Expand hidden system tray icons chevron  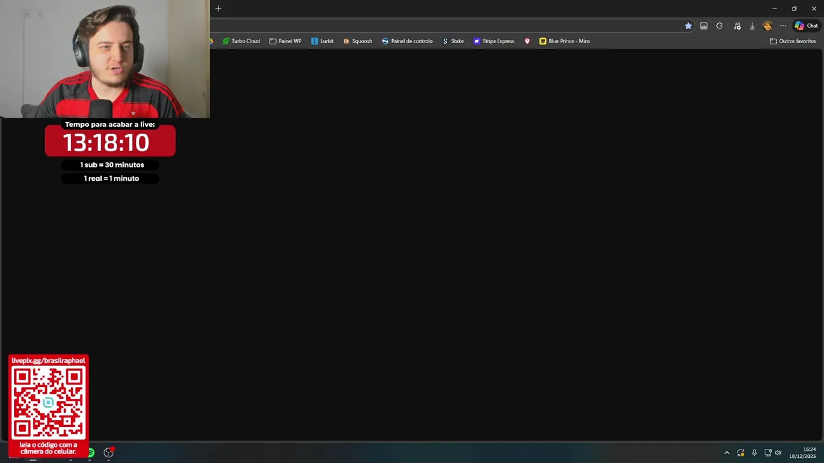727,453
